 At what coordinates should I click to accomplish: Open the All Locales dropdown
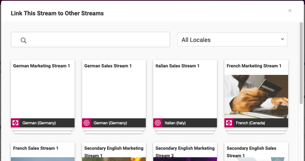coord(233,40)
